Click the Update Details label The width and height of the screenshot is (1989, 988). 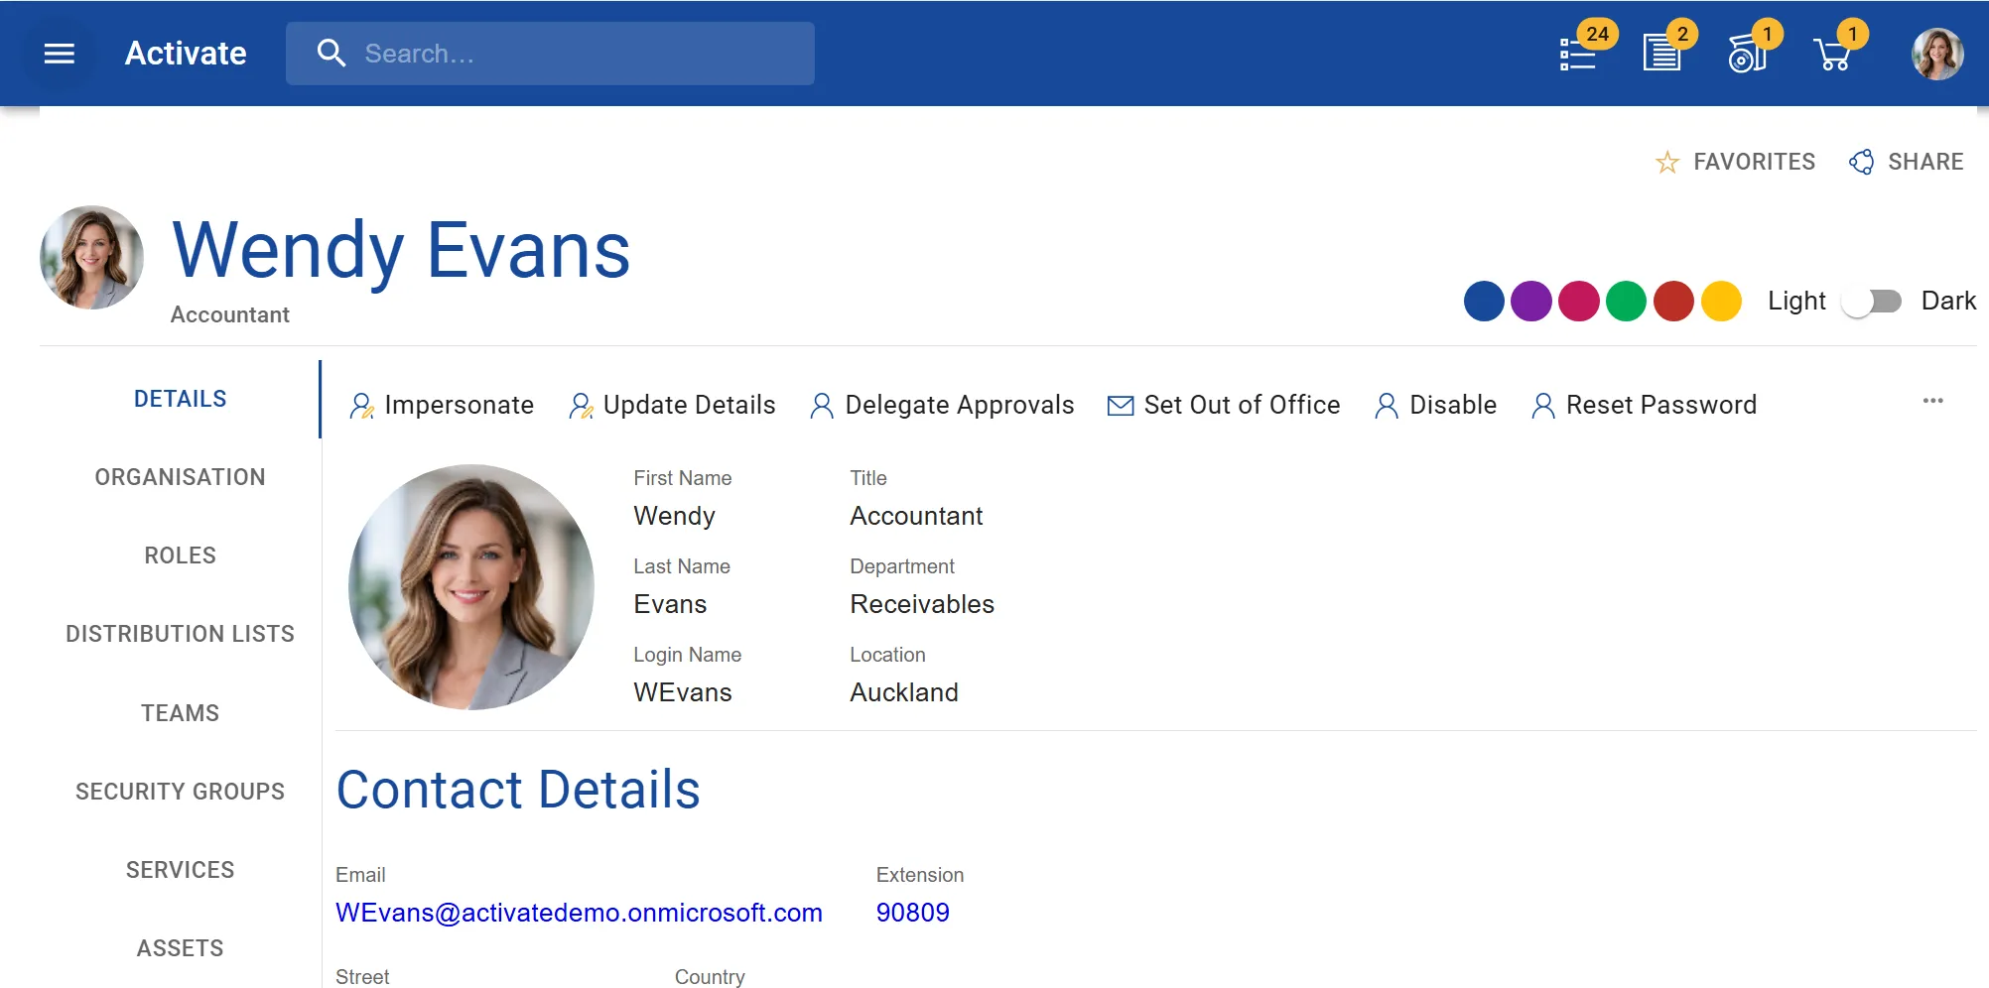click(689, 406)
